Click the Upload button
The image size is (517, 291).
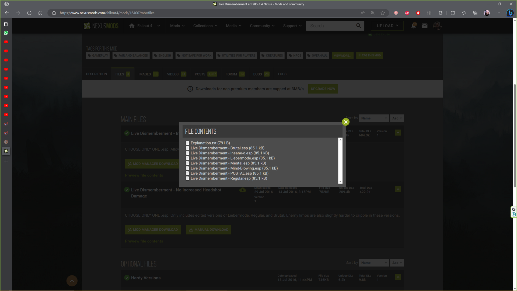tap(387, 26)
